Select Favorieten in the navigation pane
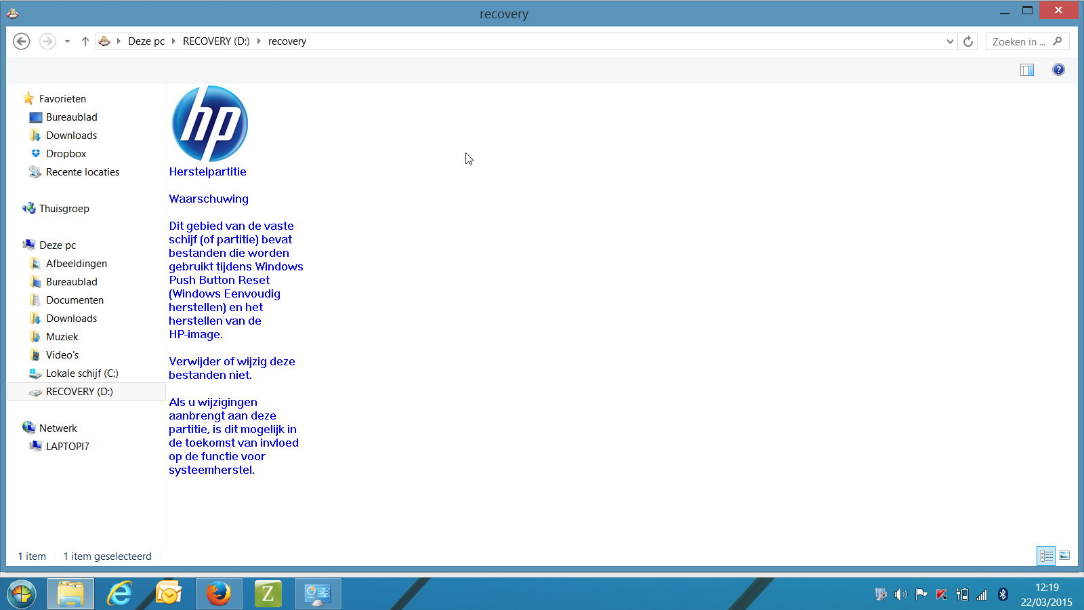Viewport: 1084px width, 610px height. pyautogui.click(x=62, y=99)
